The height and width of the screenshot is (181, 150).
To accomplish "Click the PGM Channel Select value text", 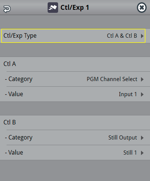I will pyautogui.click(x=112, y=79).
